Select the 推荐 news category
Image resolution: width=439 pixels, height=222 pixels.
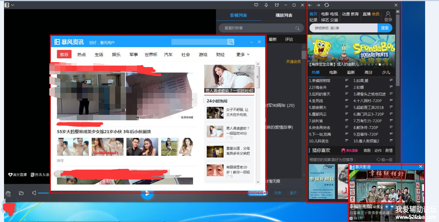point(64,54)
